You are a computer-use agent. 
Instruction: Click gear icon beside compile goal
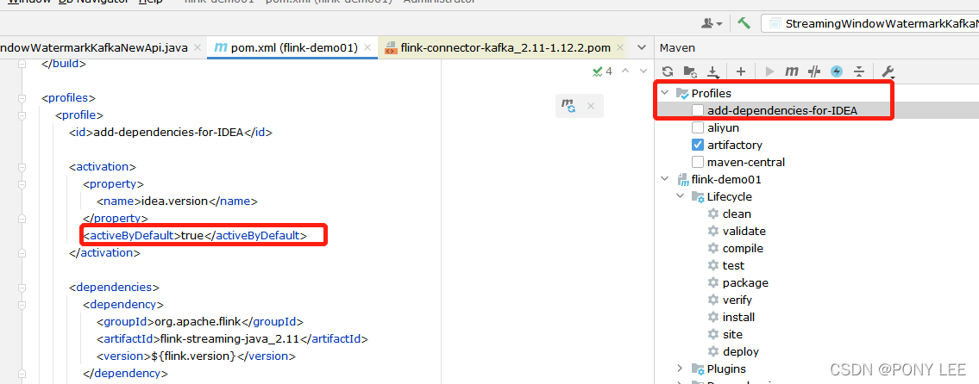(713, 248)
